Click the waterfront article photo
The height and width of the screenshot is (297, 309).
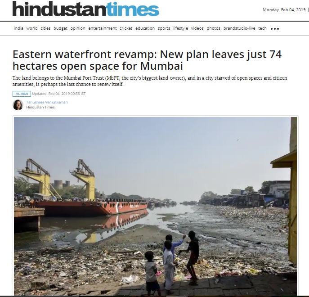[155, 206]
